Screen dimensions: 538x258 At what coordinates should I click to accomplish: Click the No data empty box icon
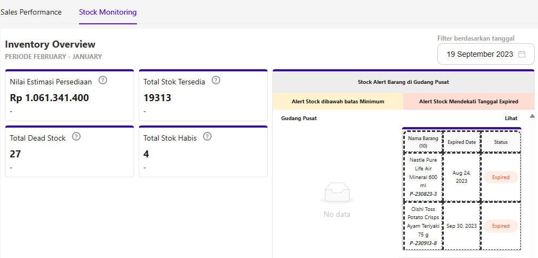(337, 193)
